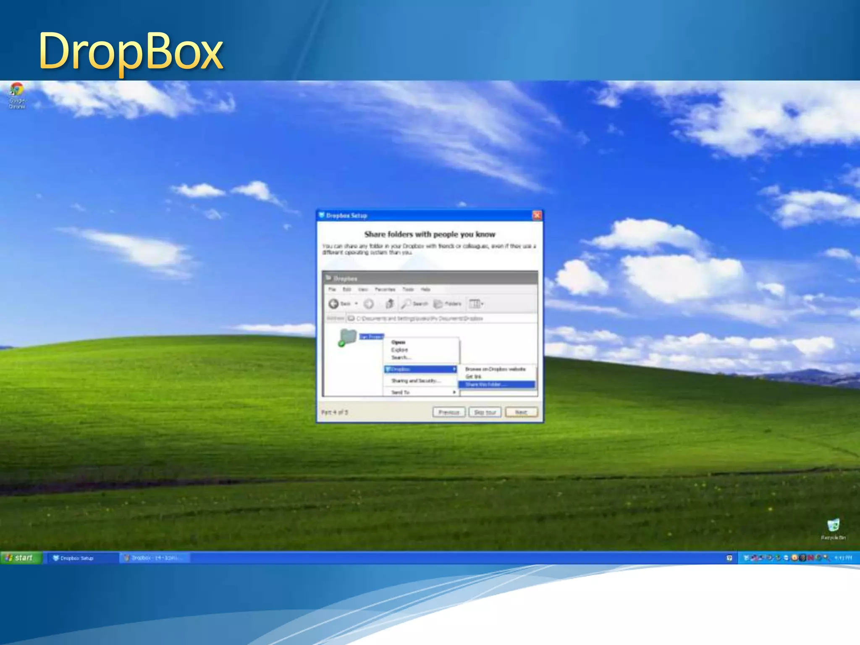Close the Dropbox Setup dialog
Image resolution: width=860 pixels, height=645 pixels.
click(x=537, y=215)
